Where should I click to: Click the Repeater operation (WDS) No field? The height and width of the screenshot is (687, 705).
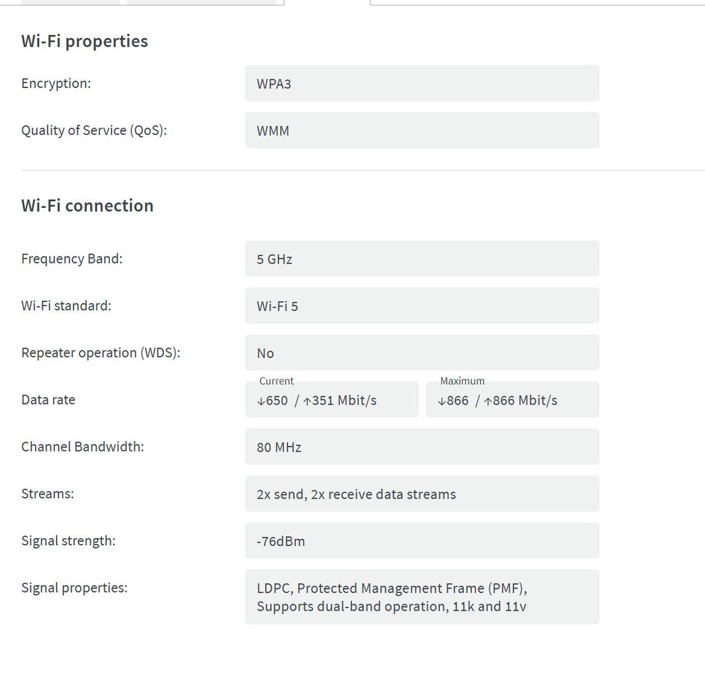(421, 352)
